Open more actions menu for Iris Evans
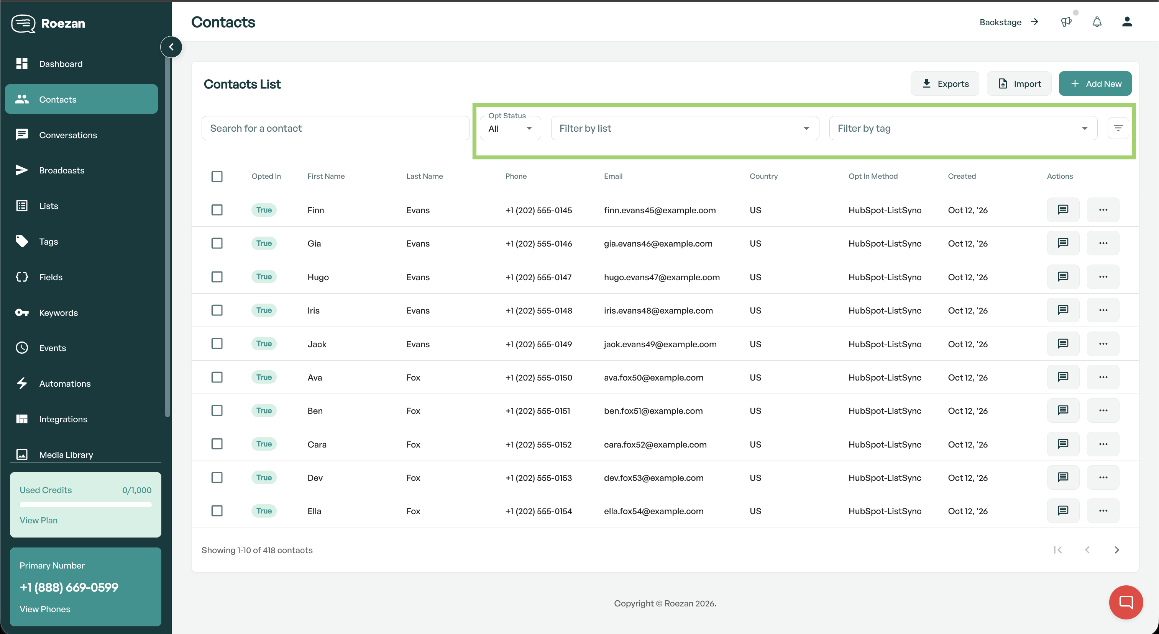 1103,310
